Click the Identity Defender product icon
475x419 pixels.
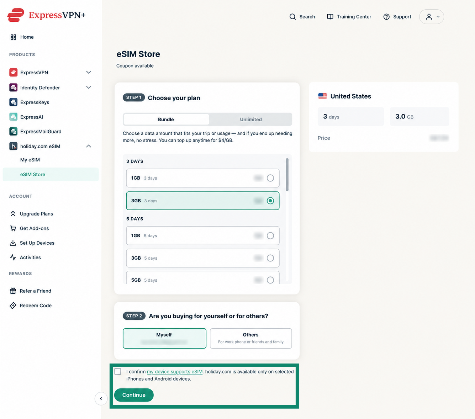click(14, 87)
